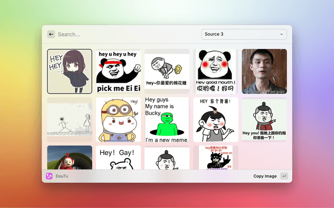The width and height of the screenshot is (334, 208).
Task: Click the Copy Image button
Action: click(x=265, y=176)
